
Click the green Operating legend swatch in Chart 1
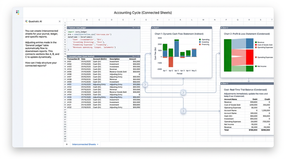[x=200, y=39]
